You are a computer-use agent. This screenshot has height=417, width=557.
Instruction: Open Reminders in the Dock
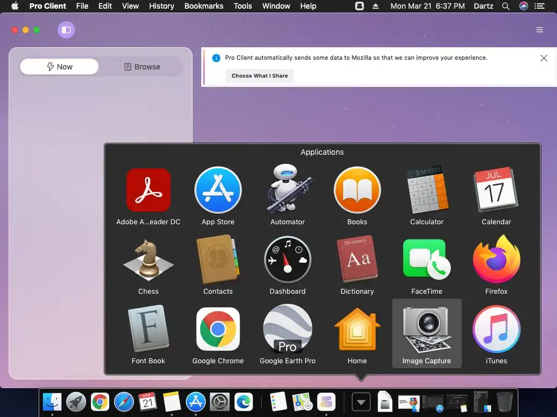pyautogui.click(x=278, y=402)
